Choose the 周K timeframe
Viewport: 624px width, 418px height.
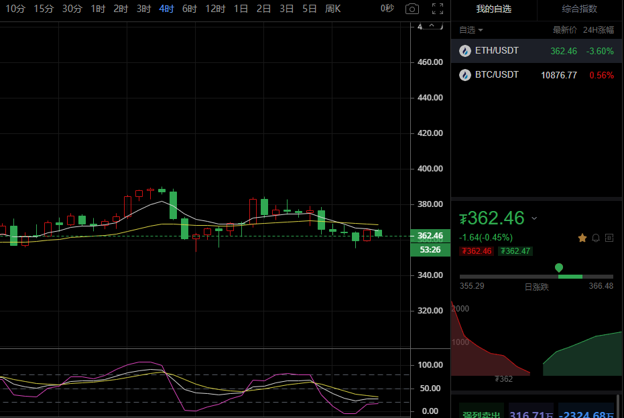[x=332, y=9]
